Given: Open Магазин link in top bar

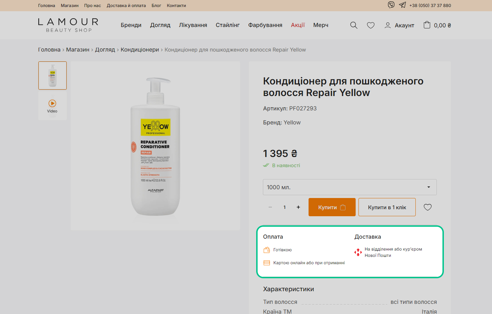Looking at the screenshot, I should click(x=70, y=6).
